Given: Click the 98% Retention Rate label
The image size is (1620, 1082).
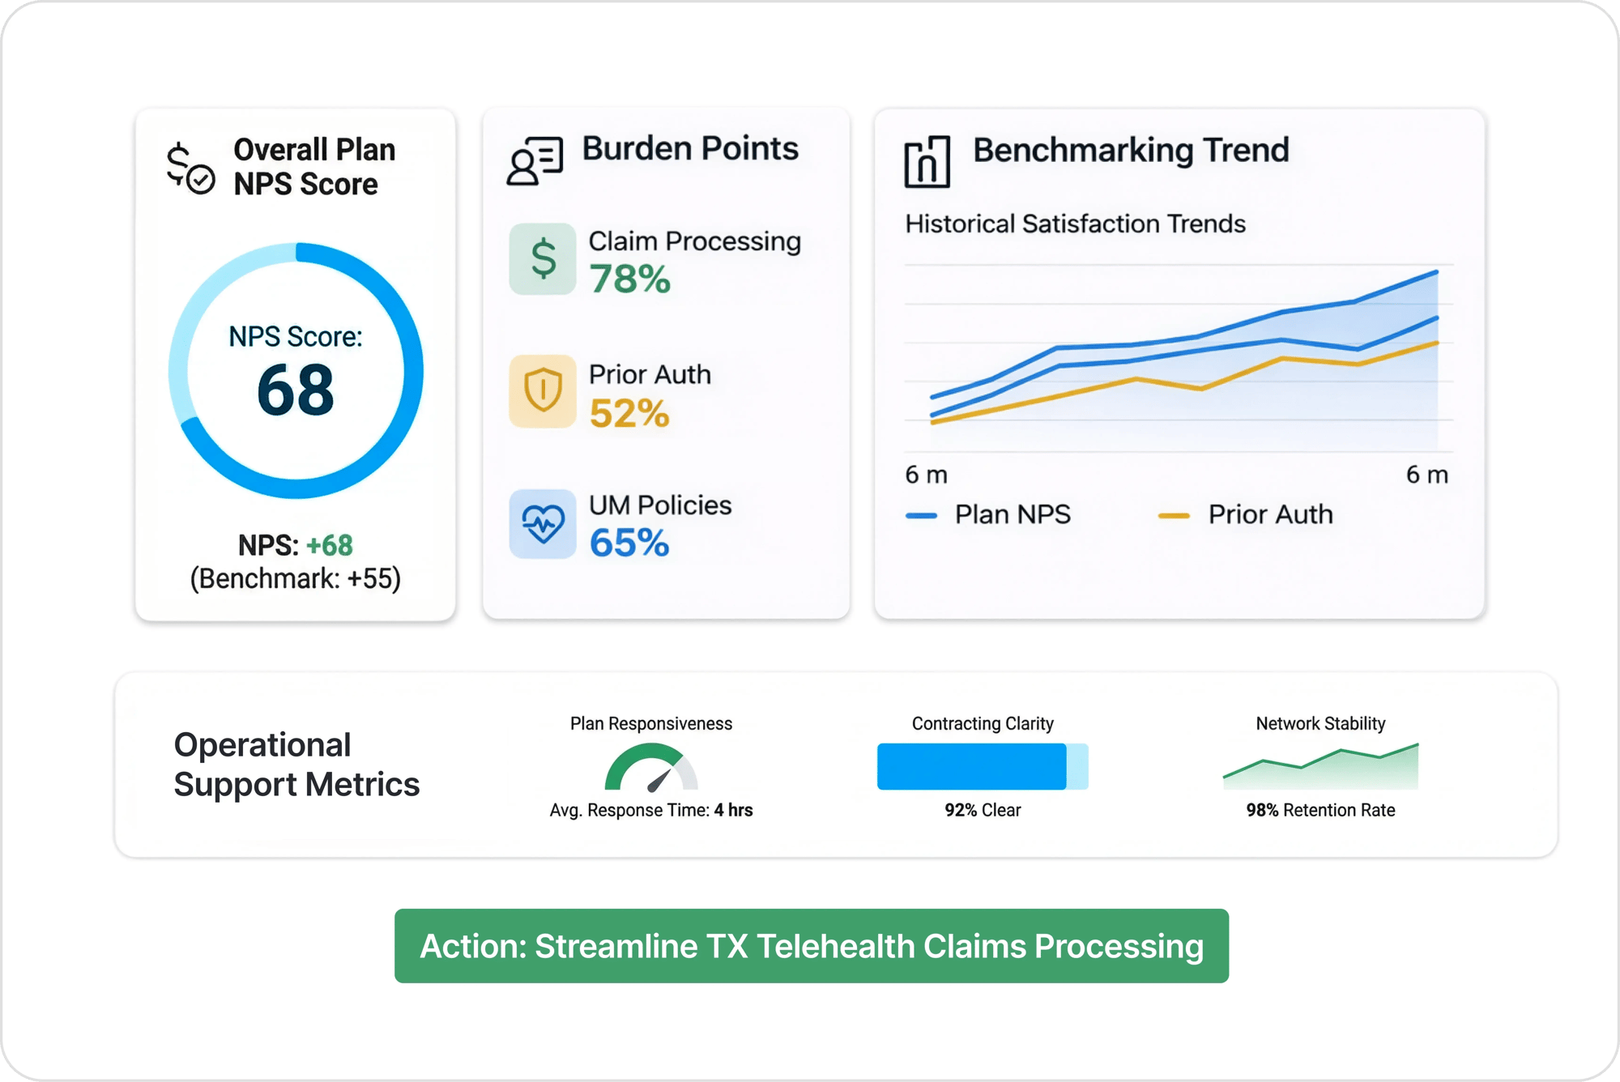Looking at the screenshot, I should [x=1320, y=810].
